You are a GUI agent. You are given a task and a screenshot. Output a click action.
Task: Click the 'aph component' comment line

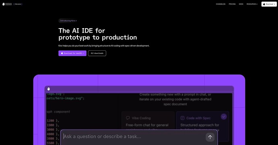(x=58, y=112)
